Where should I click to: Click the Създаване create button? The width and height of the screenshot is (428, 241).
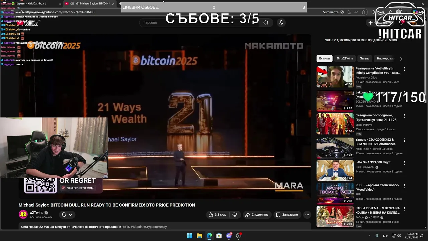(380, 23)
